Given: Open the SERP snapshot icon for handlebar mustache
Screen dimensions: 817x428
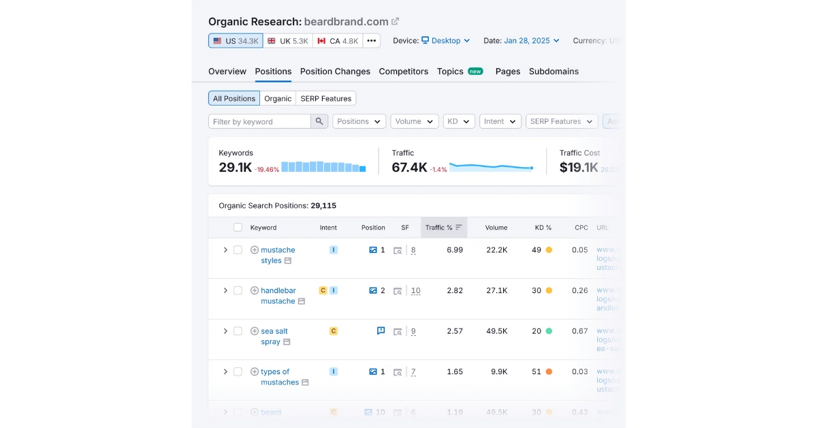Looking at the screenshot, I should [x=398, y=291].
